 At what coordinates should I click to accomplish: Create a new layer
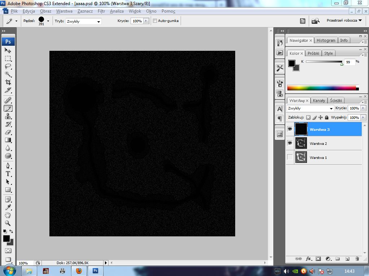347,259
